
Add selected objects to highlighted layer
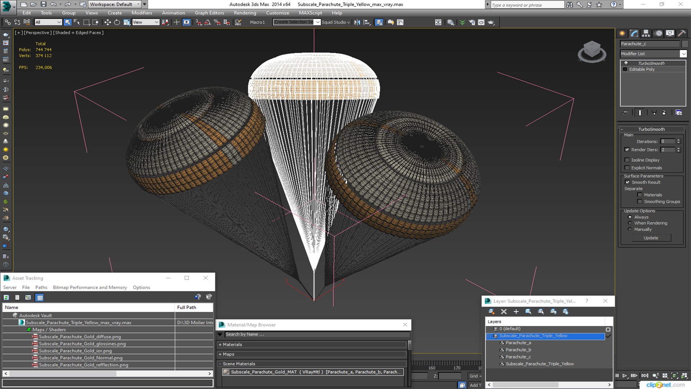coord(516,312)
